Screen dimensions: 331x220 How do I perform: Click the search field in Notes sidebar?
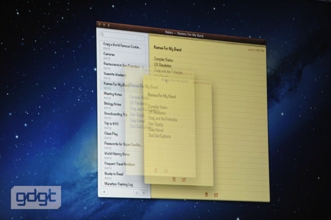point(123,37)
